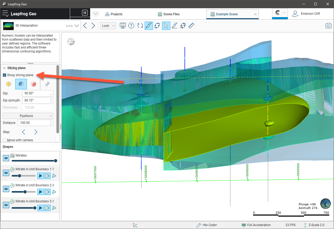Screen dimensions: 334x229
Task: Close the Example Scene tab
Action: click(x=255, y=14)
